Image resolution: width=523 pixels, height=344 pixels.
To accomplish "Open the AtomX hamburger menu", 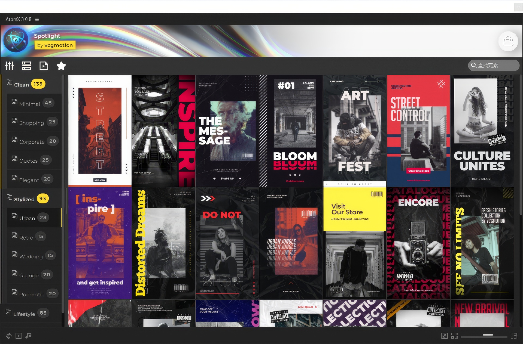I will 37,19.
